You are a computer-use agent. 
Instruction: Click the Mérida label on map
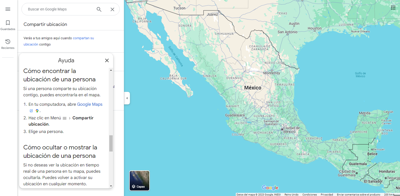[x=365, y=113]
